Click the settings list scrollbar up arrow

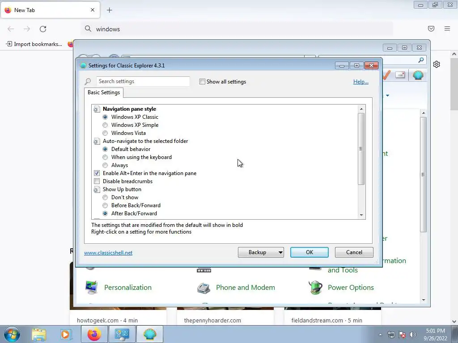[x=361, y=109]
